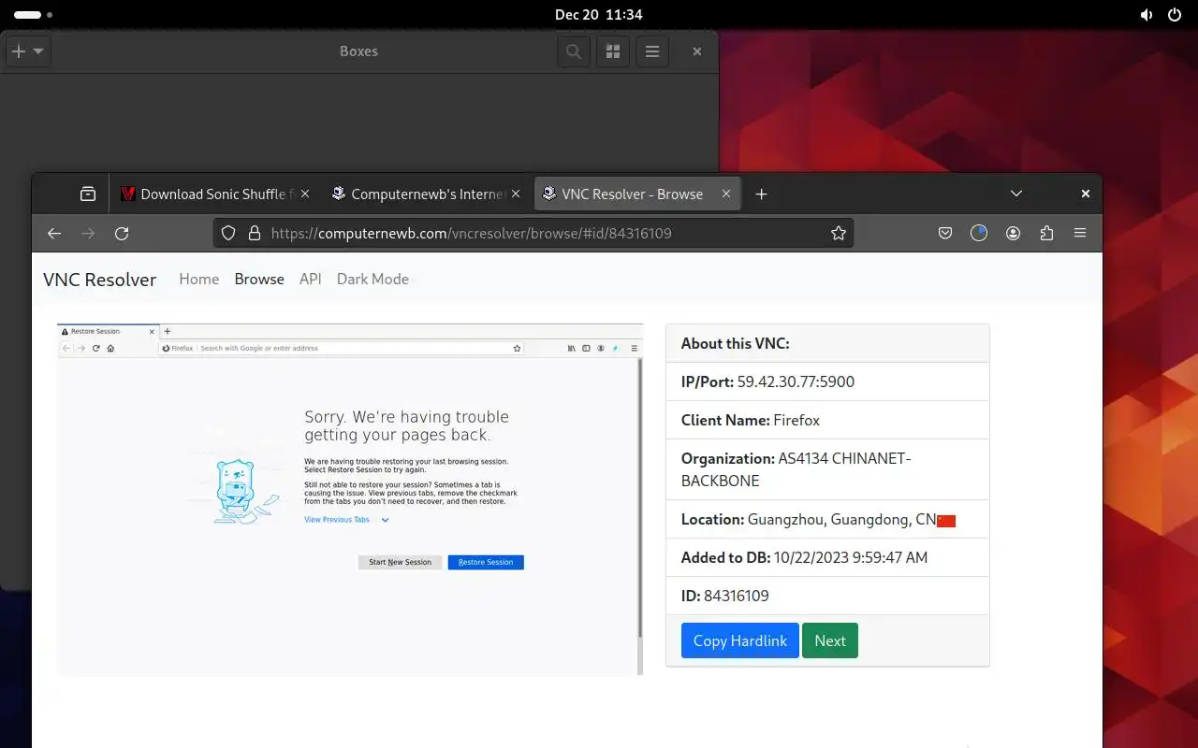Click the site padlock icon
The height and width of the screenshot is (748, 1198).
(x=255, y=234)
